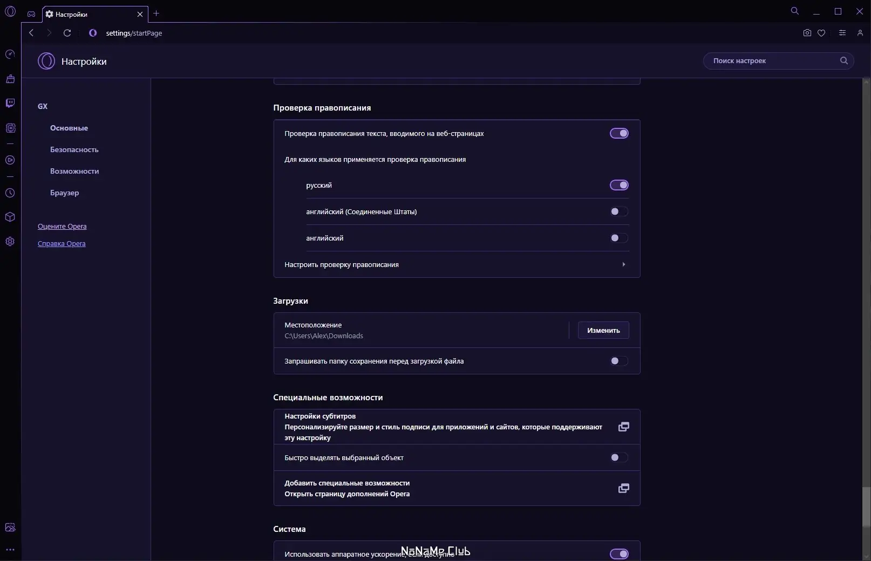This screenshot has width=871, height=561.
Task: Select Браузер in settings menu
Action: (65, 193)
